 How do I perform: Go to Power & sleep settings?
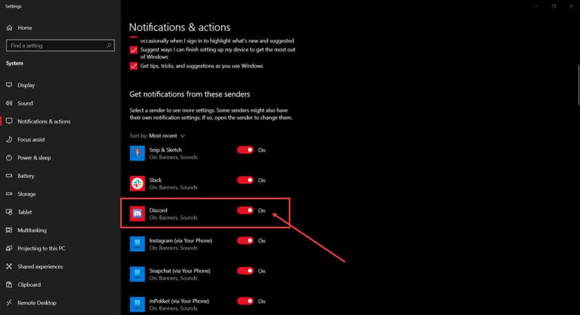pyautogui.click(x=34, y=157)
